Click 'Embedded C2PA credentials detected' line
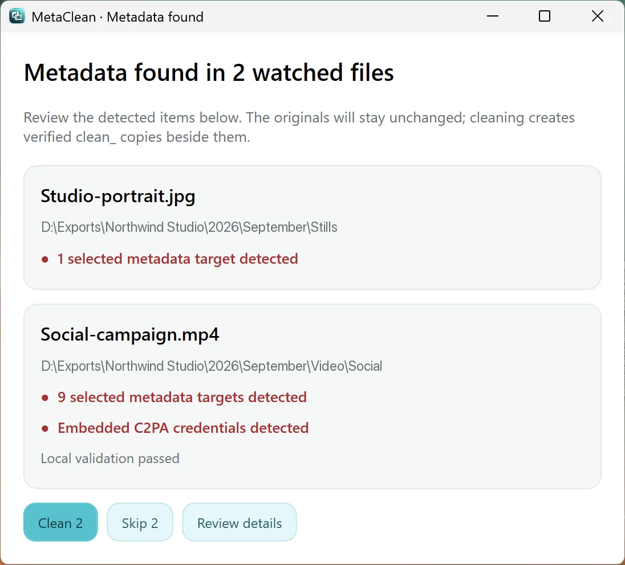 point(183,428)
